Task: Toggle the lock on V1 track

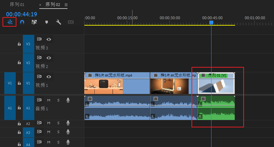Action: 19,83
